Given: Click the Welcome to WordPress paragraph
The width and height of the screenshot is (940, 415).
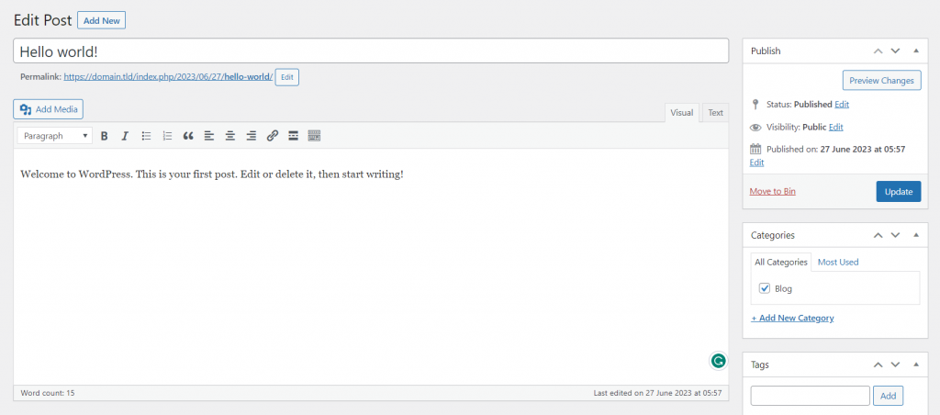Looking at the screenshot, I should [212, 174].
